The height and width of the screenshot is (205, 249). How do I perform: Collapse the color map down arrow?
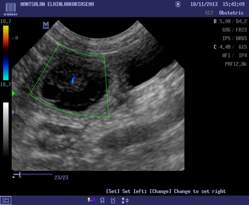click(x=128, y=202)
